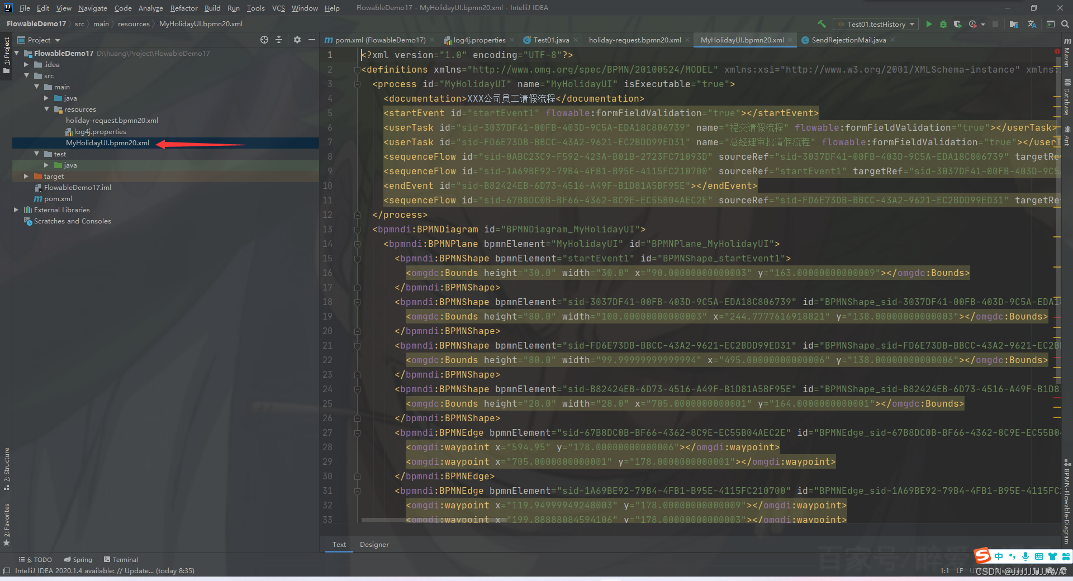Select log4j.properties in project tree
The height and width of the screenshot is (581, 1073).
[x=100, y=131]
